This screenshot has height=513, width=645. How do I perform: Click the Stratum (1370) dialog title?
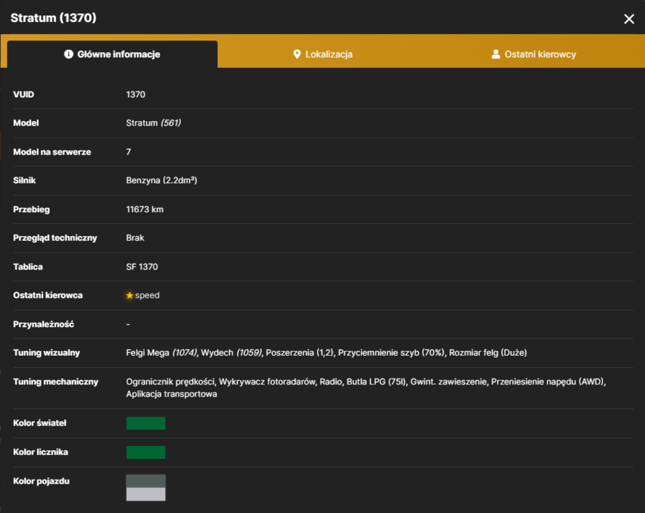[53, 18]
